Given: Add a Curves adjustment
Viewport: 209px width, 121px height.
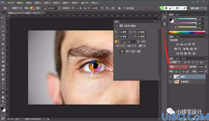Looking at the screenshot, I should pos(185,44).
